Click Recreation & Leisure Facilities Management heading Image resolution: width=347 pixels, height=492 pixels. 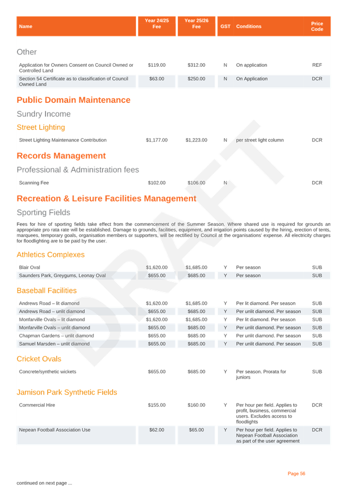(106, 199)
